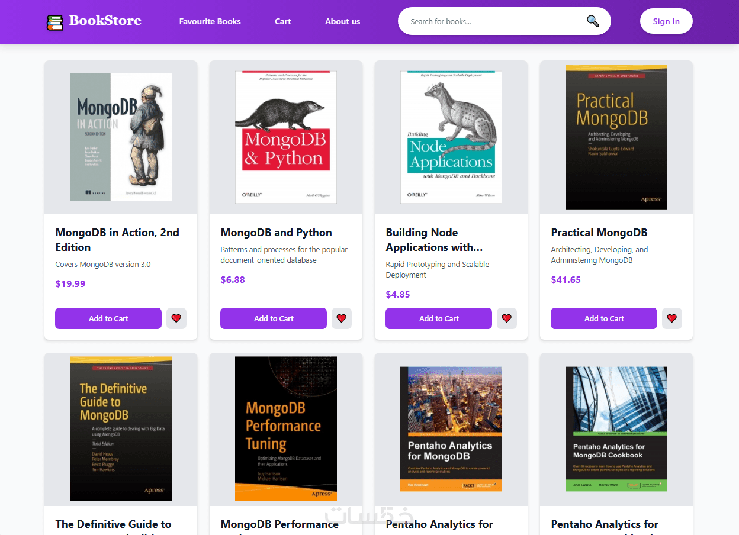739x535 pixels.
Task: Add Practical MongoDB to cart
Action: click(x=604, y=318)
